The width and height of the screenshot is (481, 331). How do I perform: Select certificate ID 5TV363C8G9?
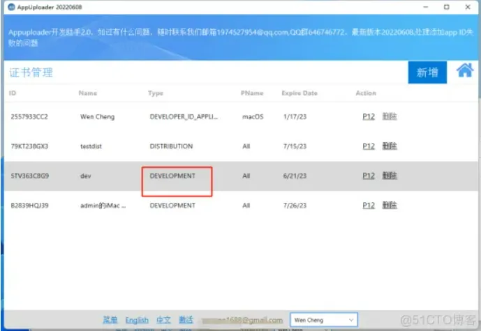pyautogui.click(x=30, y=176)
